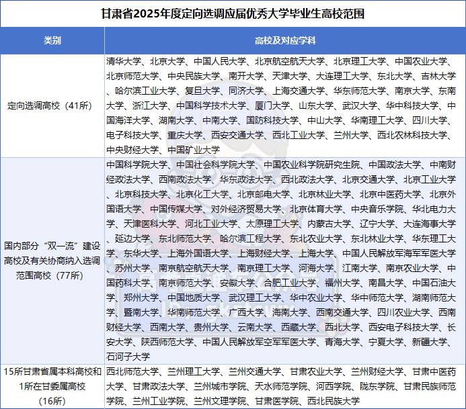
Task: Select 宁夏大学 text
Action: (x=386, y=343)
